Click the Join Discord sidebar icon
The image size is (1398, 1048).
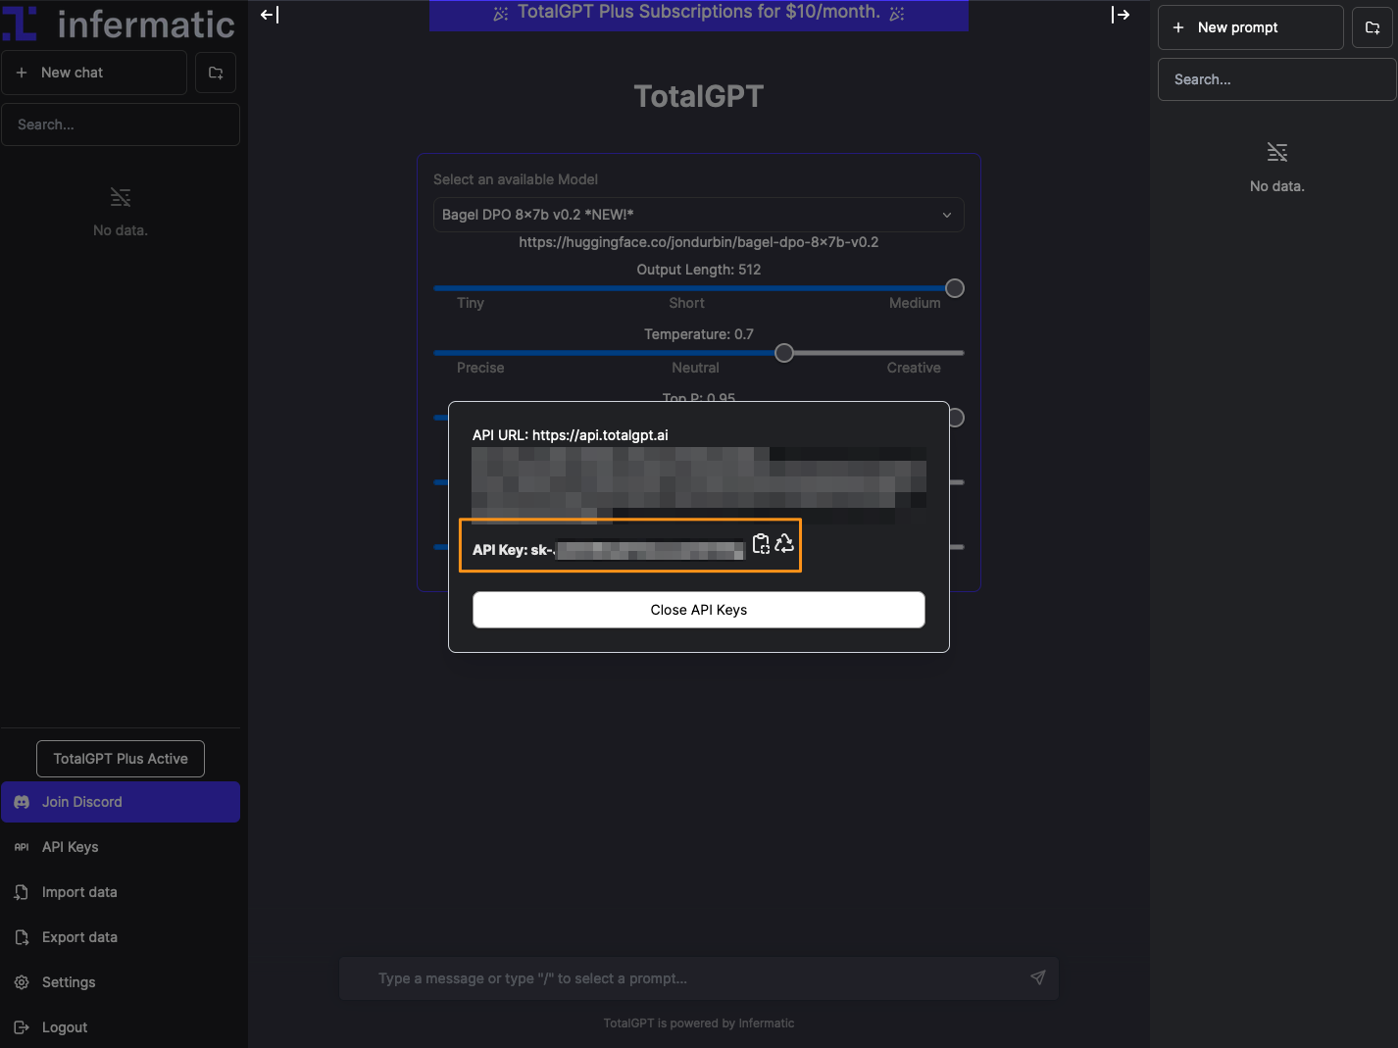(22, 802)
